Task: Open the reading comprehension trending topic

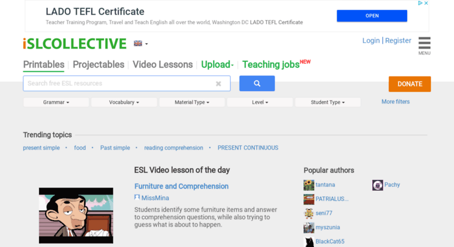Action: click(174, 148)
